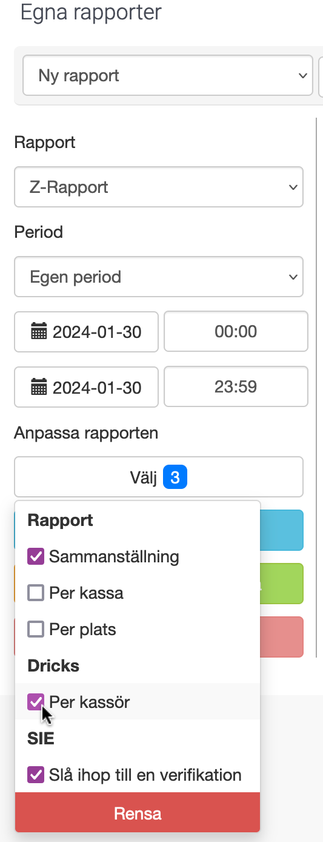Click the Välj customization button
Viewport: 323px width, 842px height.
(159, 477)
